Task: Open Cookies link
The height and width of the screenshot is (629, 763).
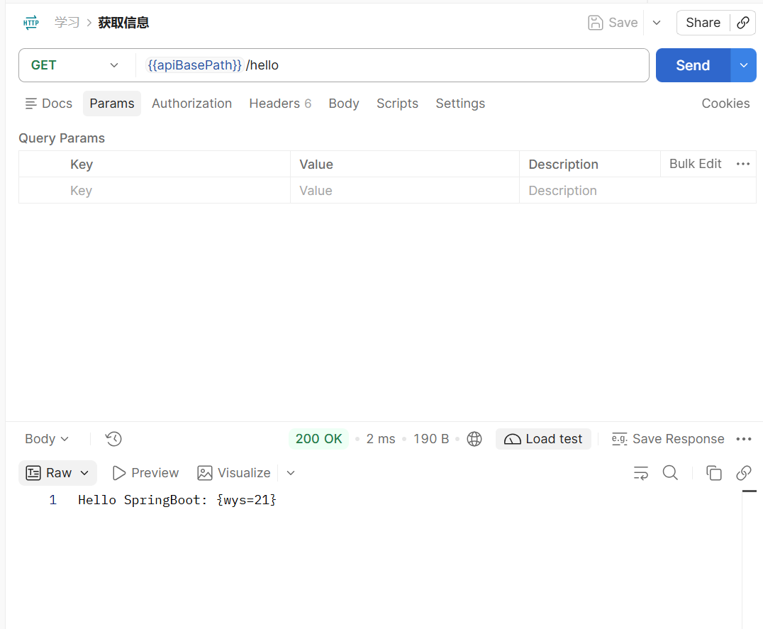Action: click(x=725, y=104)
